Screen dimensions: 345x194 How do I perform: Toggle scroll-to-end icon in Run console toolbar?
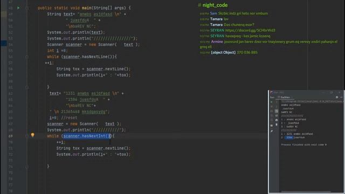(x=277, y=115)
